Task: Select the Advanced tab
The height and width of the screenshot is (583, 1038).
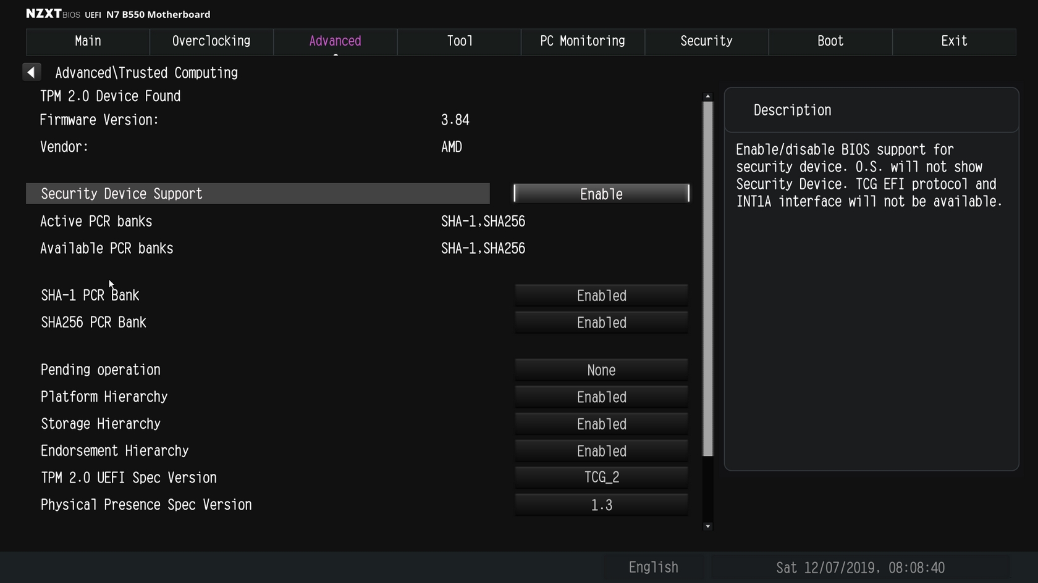Action: tap(335, 41)
